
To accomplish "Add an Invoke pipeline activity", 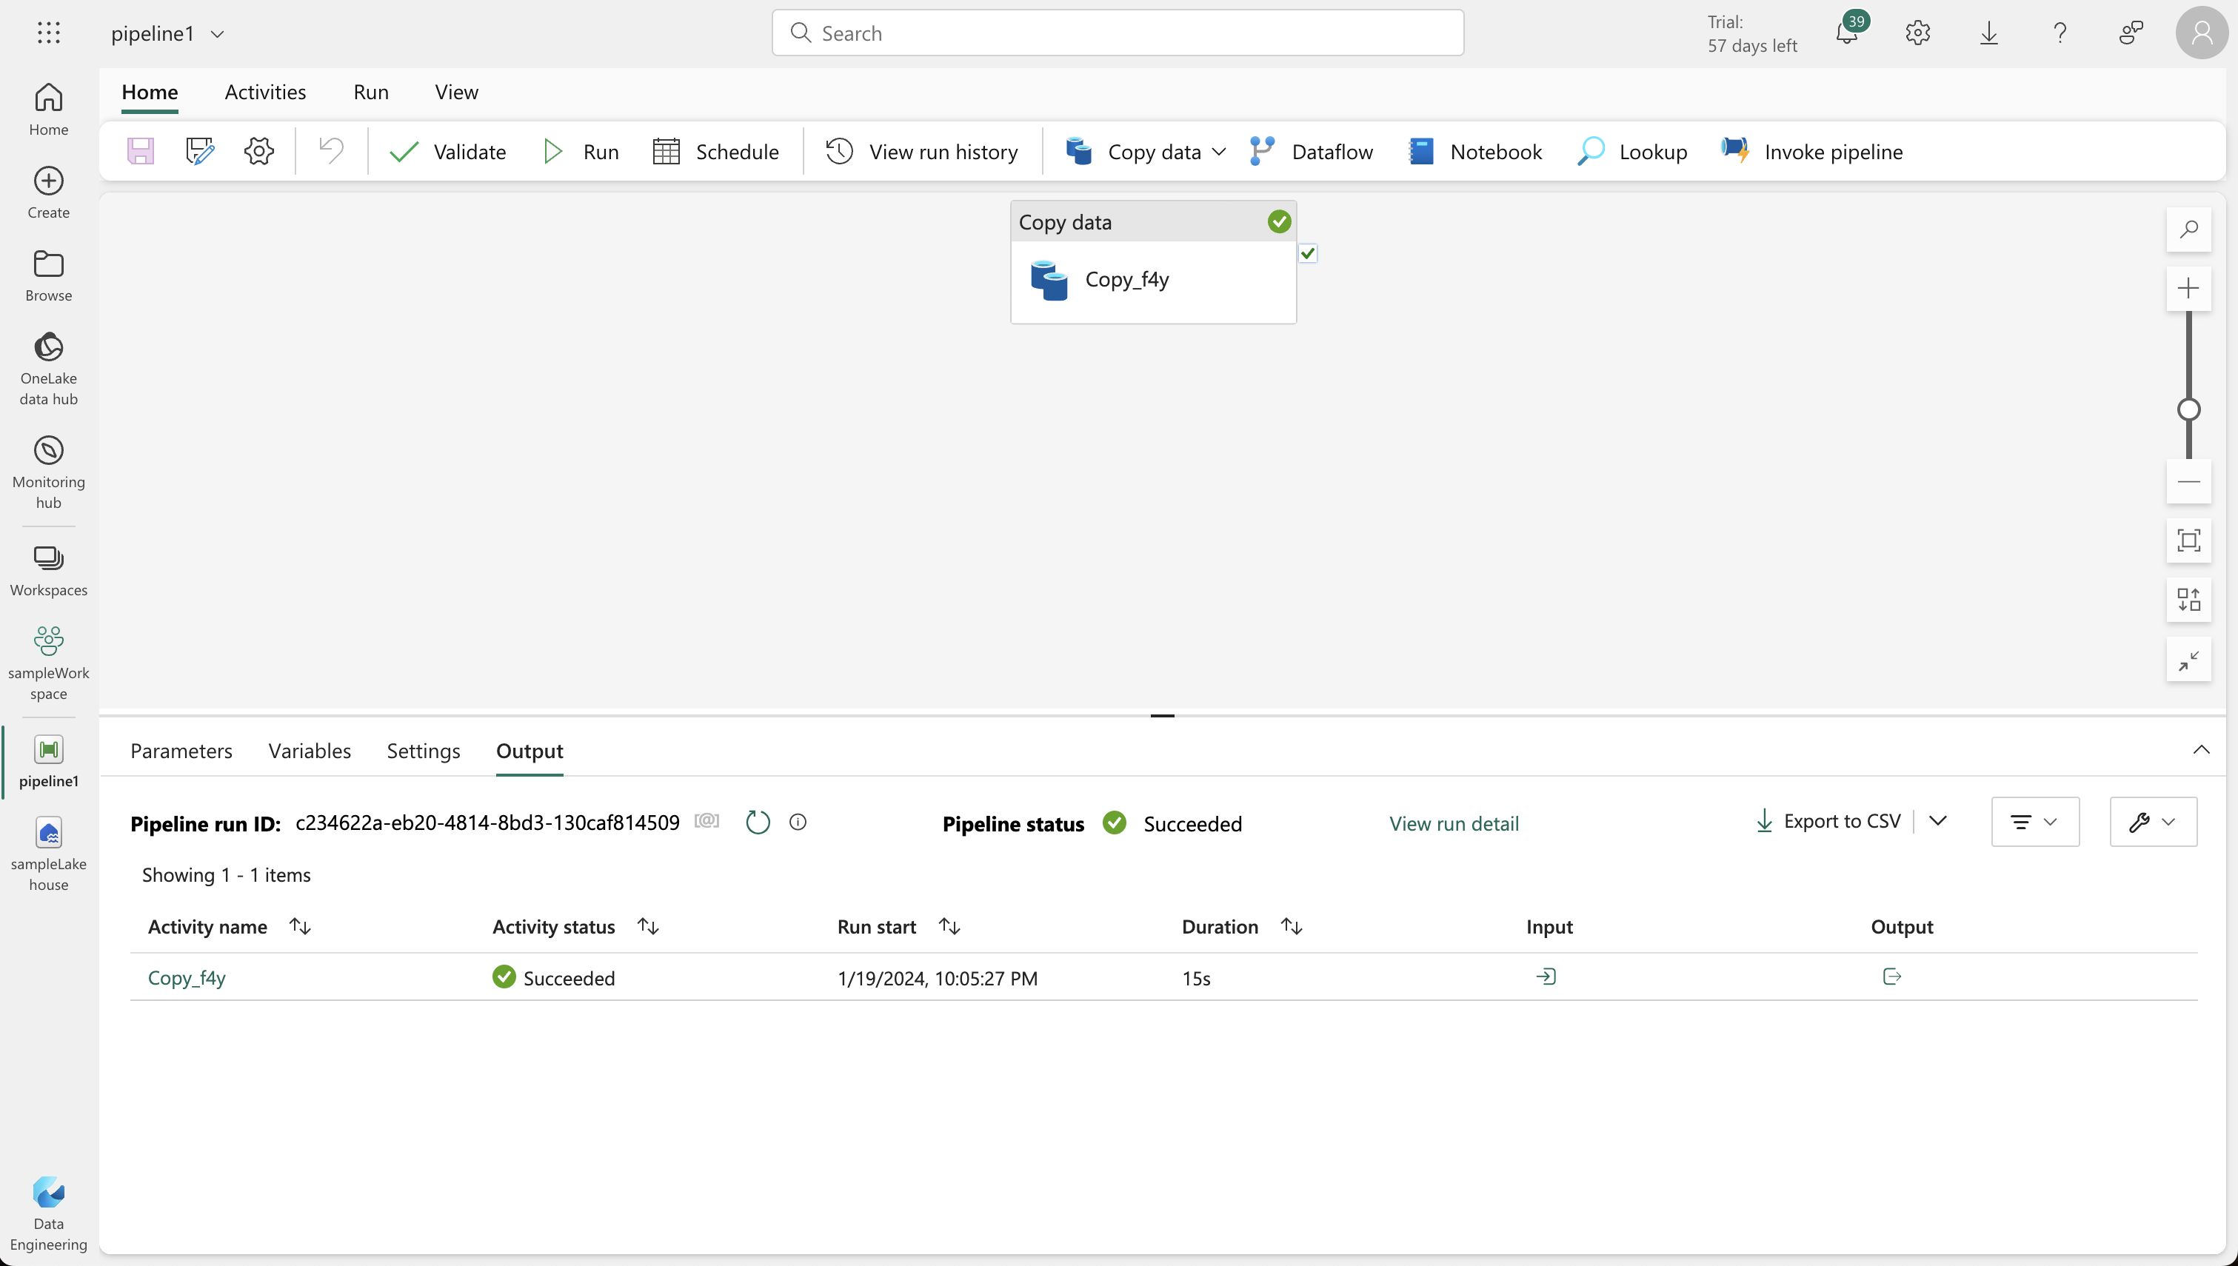I will point(1811,151).
